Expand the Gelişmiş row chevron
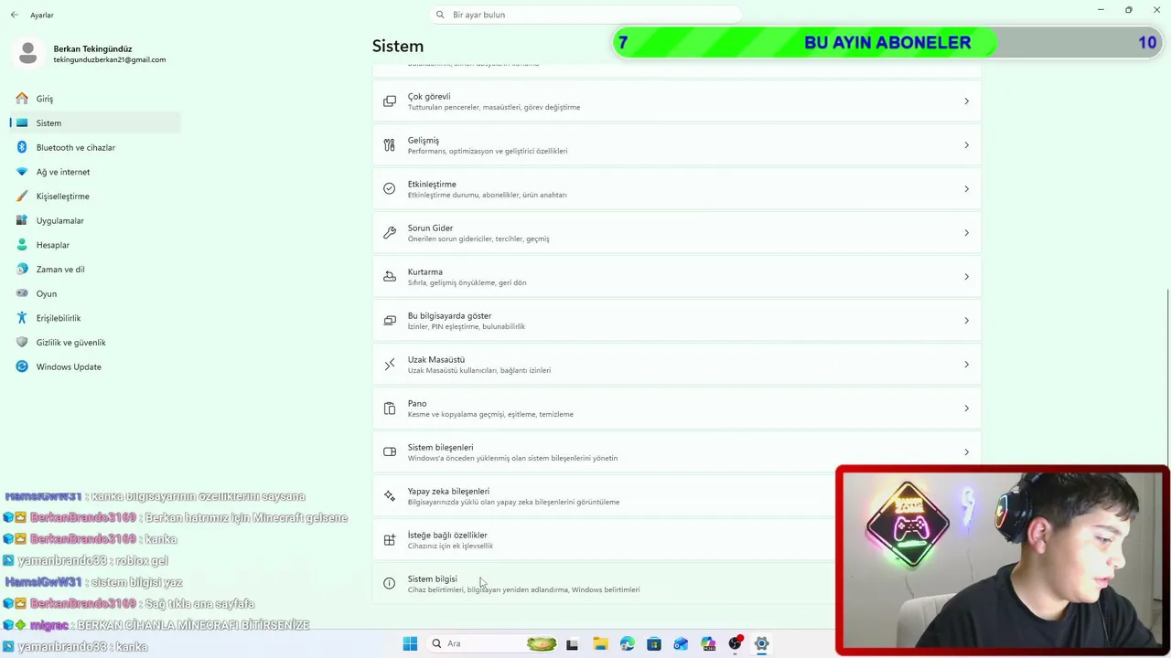The image size is (1171, 658). 966,144
